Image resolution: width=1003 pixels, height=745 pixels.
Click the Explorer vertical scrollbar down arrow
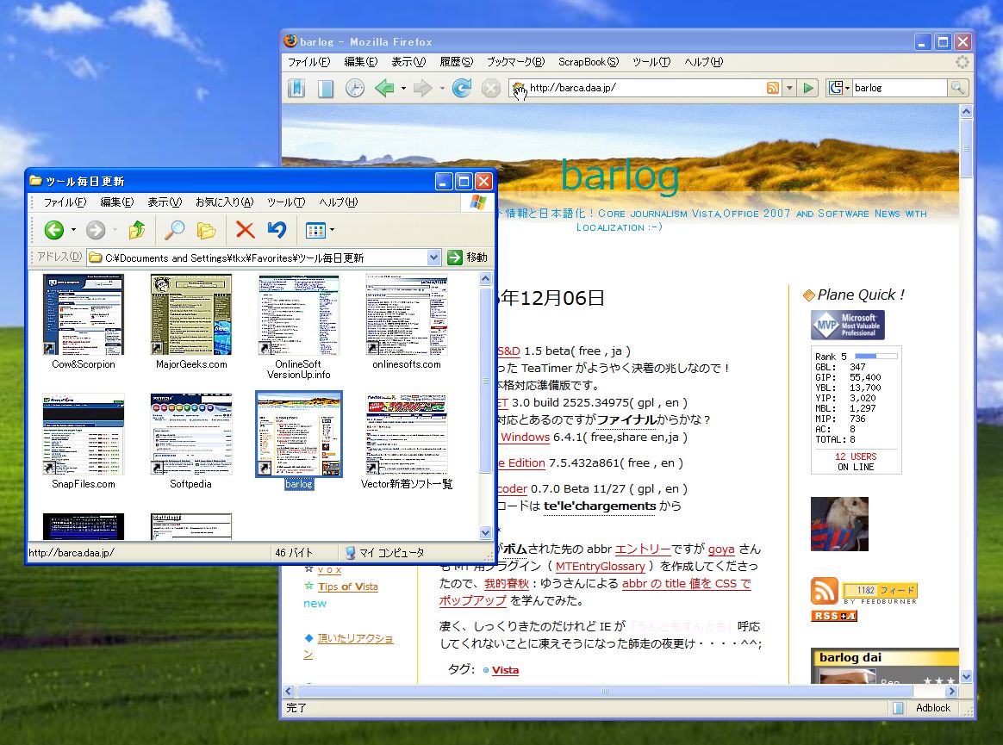[x=485, y=532]
